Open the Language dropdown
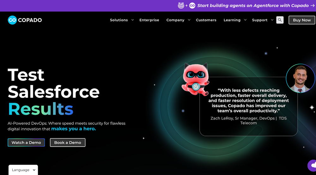The height and width of the screenshot is (175, 316). [x=23, y=170]
